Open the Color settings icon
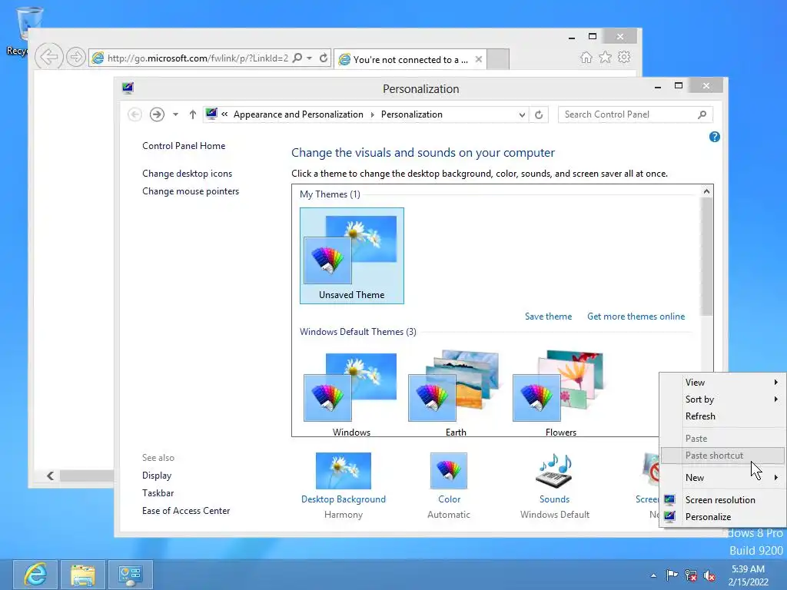 449,471
